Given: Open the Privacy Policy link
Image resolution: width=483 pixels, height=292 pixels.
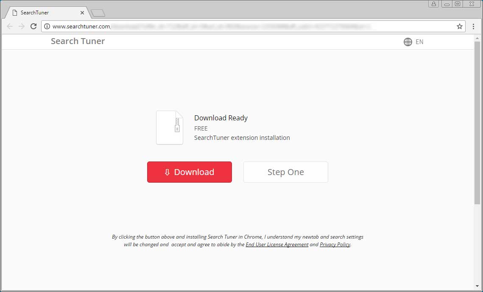Looking at the screenshot, I should 335,245.
